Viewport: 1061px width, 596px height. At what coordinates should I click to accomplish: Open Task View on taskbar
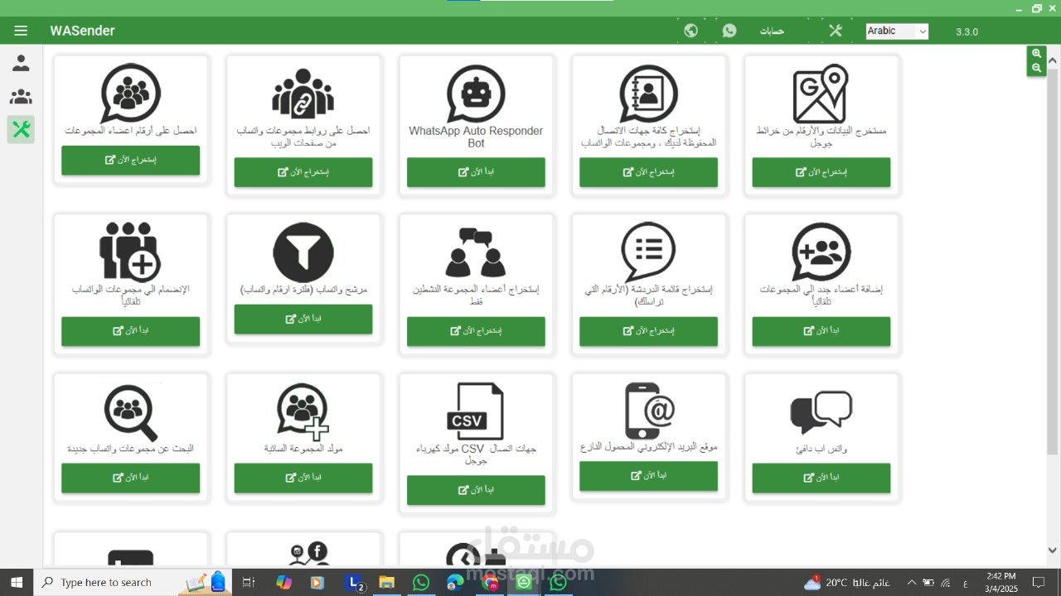point(248,583)
